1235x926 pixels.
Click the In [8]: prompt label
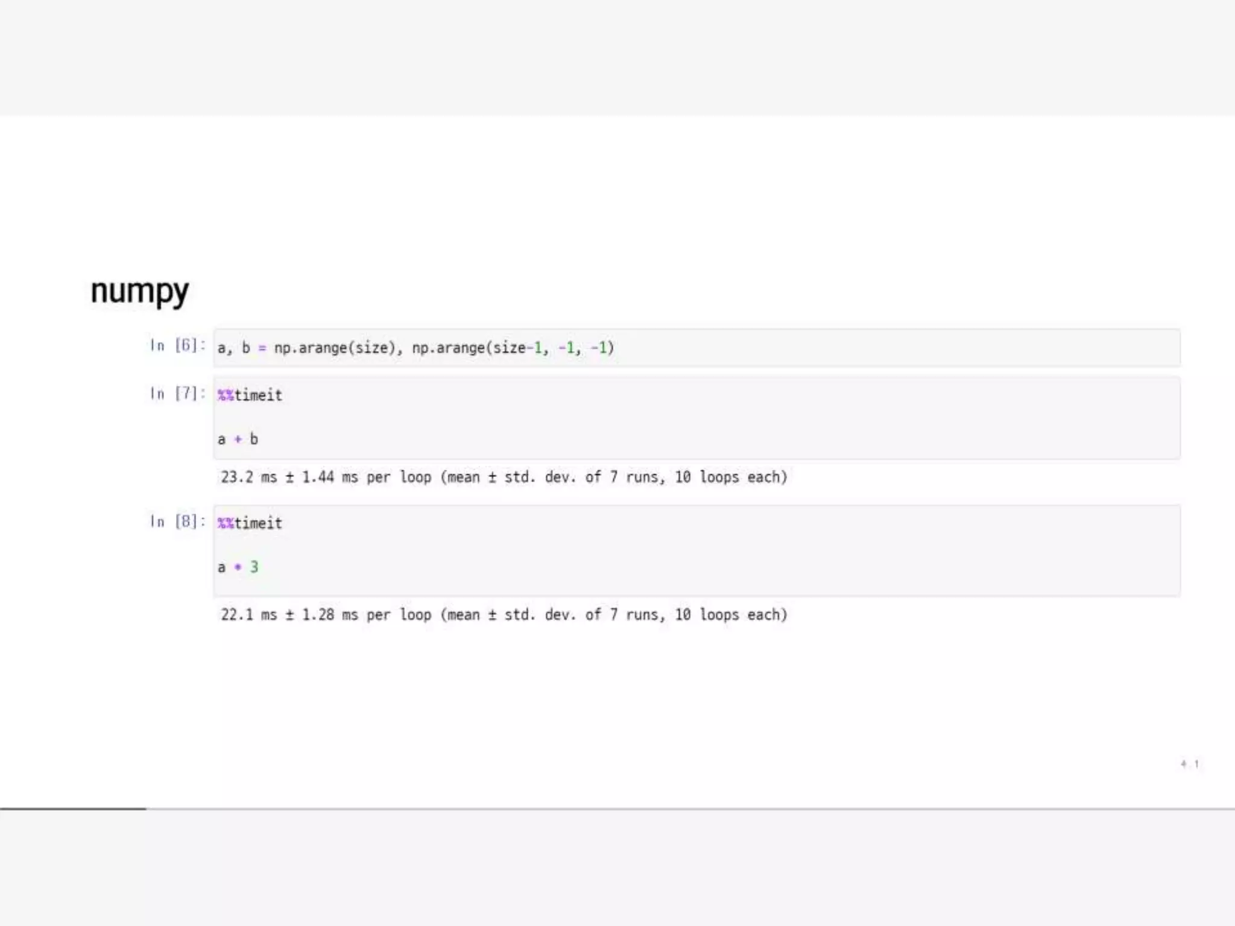tap(177, 521)
